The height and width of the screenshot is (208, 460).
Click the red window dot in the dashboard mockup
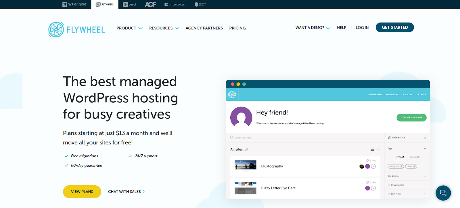point(233,84)
